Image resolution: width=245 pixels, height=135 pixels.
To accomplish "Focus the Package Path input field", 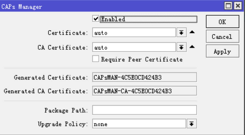I will (144, 110).
